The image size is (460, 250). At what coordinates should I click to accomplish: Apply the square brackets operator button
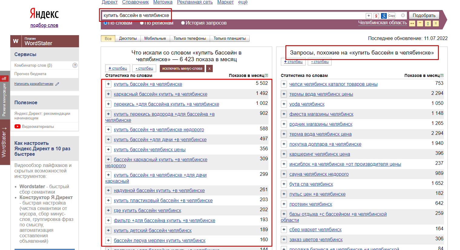click(x=428, y=23)
